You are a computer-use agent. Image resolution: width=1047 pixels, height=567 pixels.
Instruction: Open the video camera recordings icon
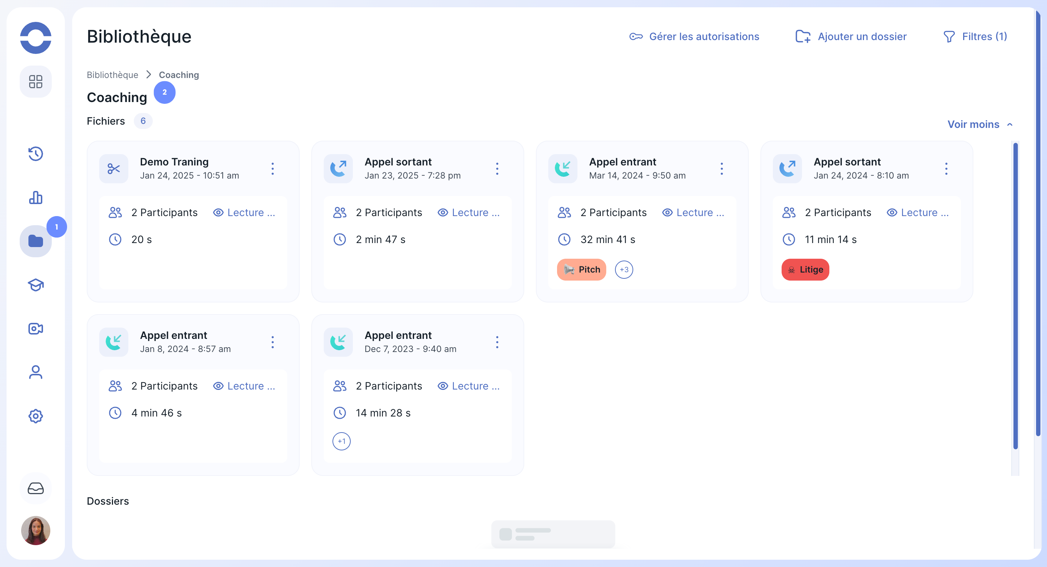(x=36, y=328)
